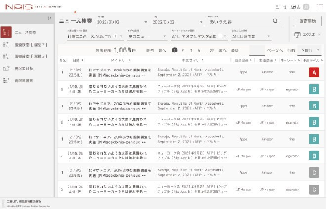Jump to page 25 in pagination
Screen dimensions: 327x209
click(212, 51)
